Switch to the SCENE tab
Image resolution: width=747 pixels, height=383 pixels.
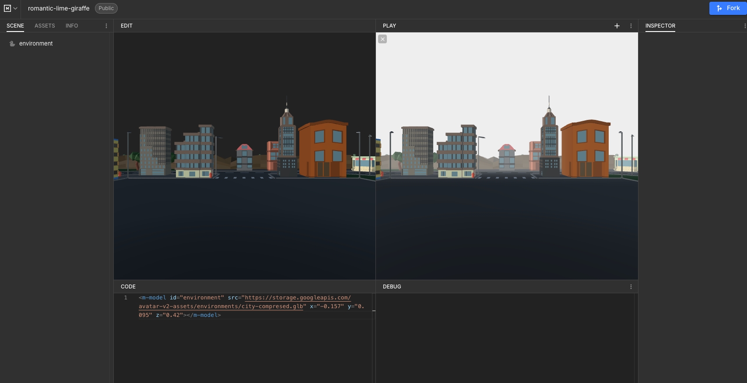[x=15, y=26]
